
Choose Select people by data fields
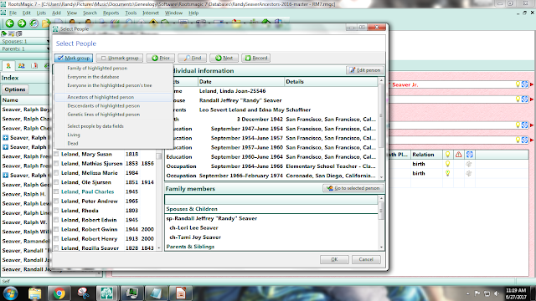[114, 126]
